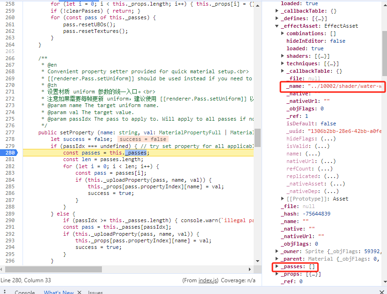This screenshot has height=294, width=387.
Task: Invoke the name getter (...)
Action: point(313,154)
